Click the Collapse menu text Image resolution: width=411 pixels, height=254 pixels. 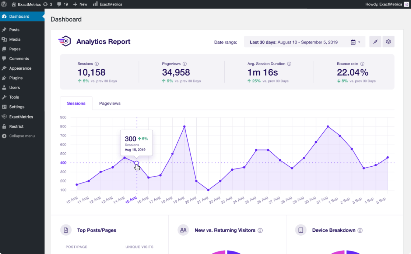pos(22,136)
